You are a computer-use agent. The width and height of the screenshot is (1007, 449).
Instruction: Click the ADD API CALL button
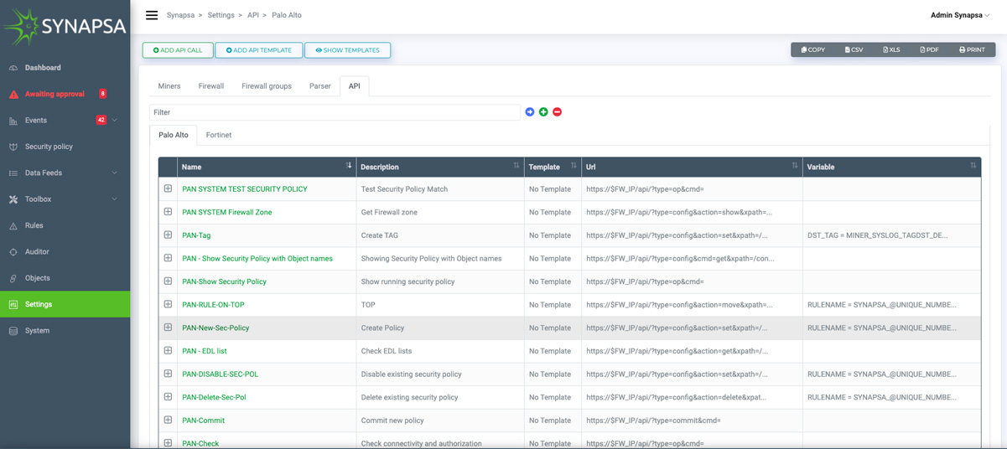(178, 50)
